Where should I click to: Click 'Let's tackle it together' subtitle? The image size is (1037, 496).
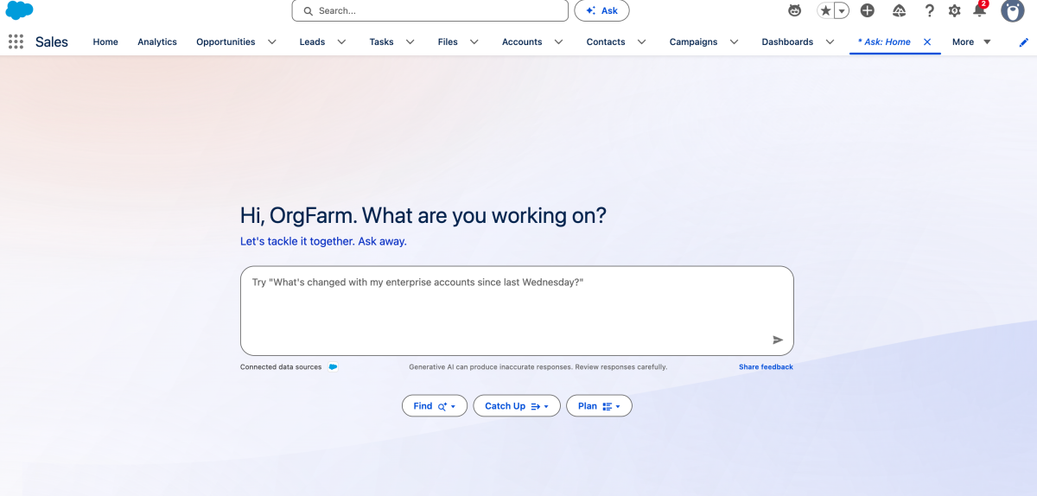(x=323, y=242)
